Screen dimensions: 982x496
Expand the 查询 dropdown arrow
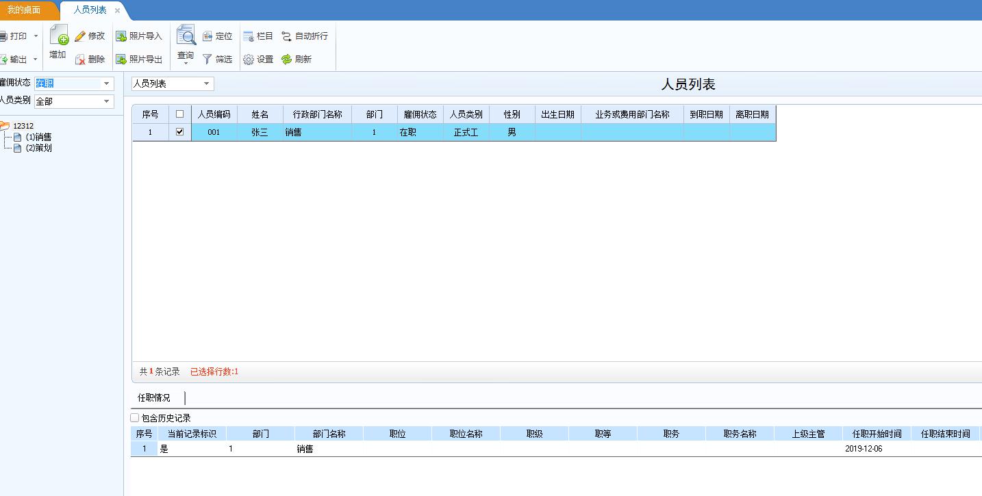coord(186,64)
